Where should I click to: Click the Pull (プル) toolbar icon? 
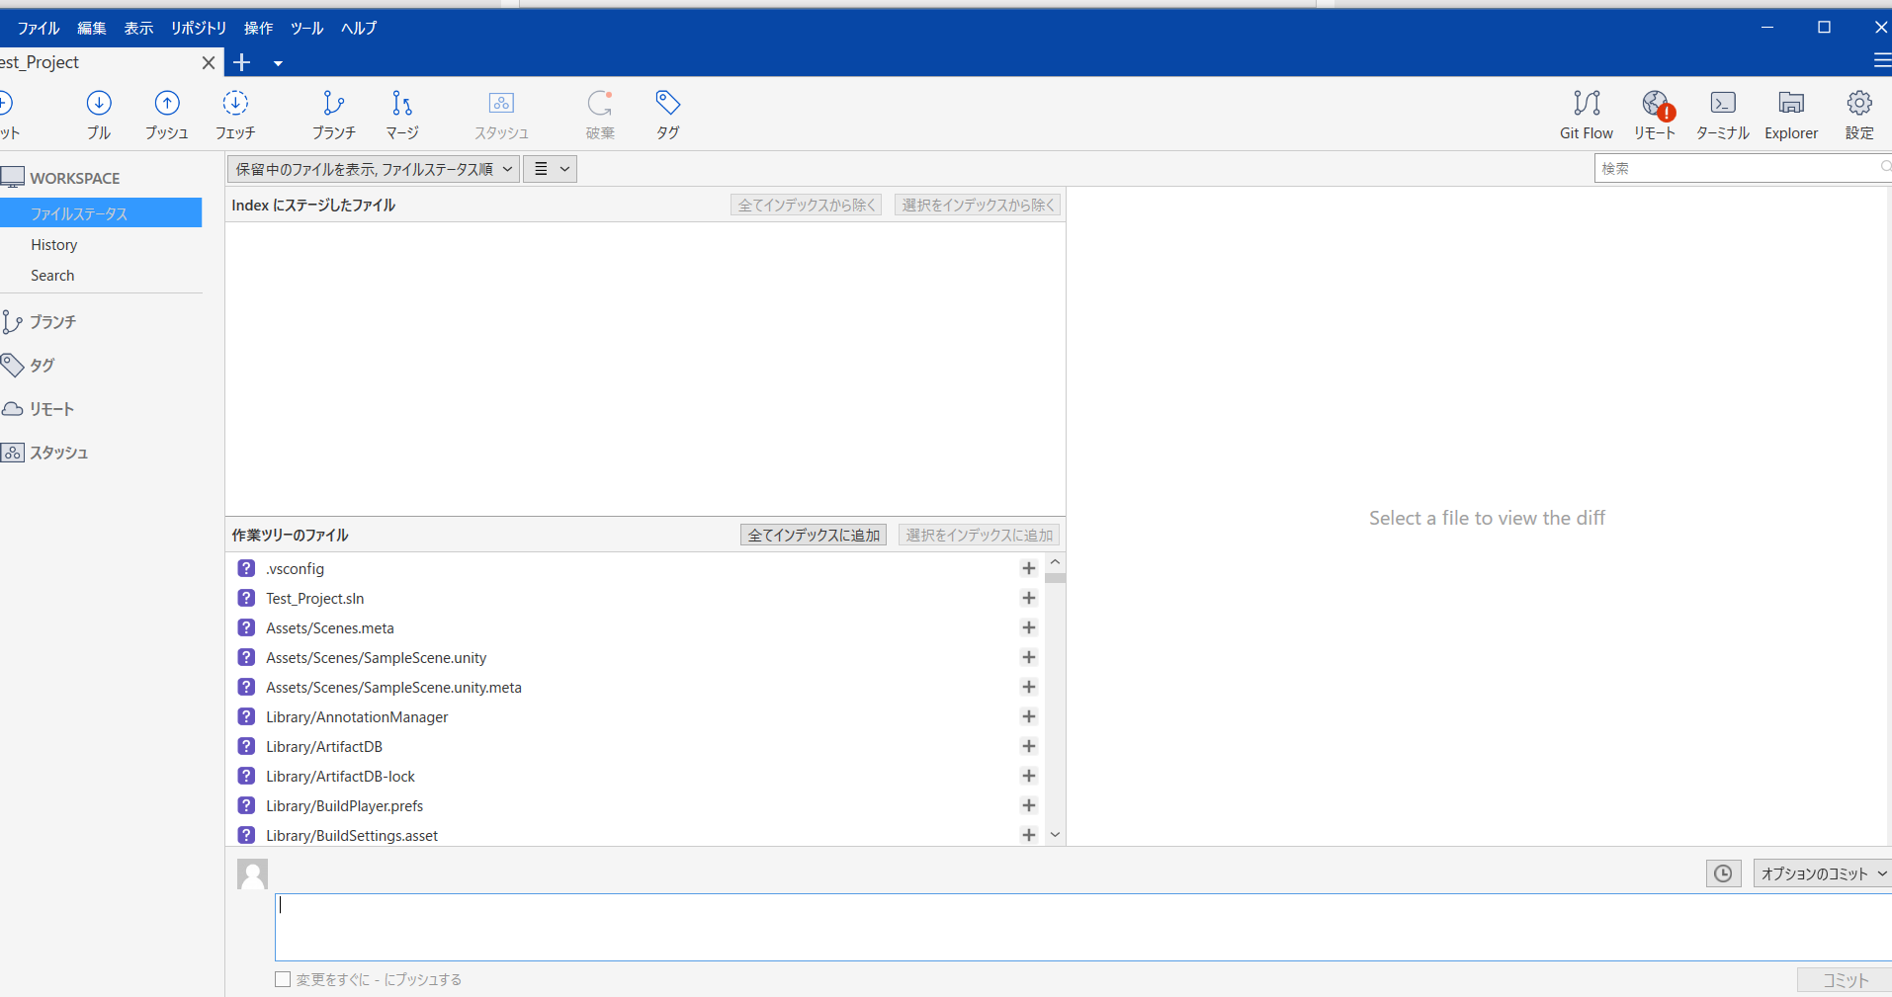[x=99, y=115]
